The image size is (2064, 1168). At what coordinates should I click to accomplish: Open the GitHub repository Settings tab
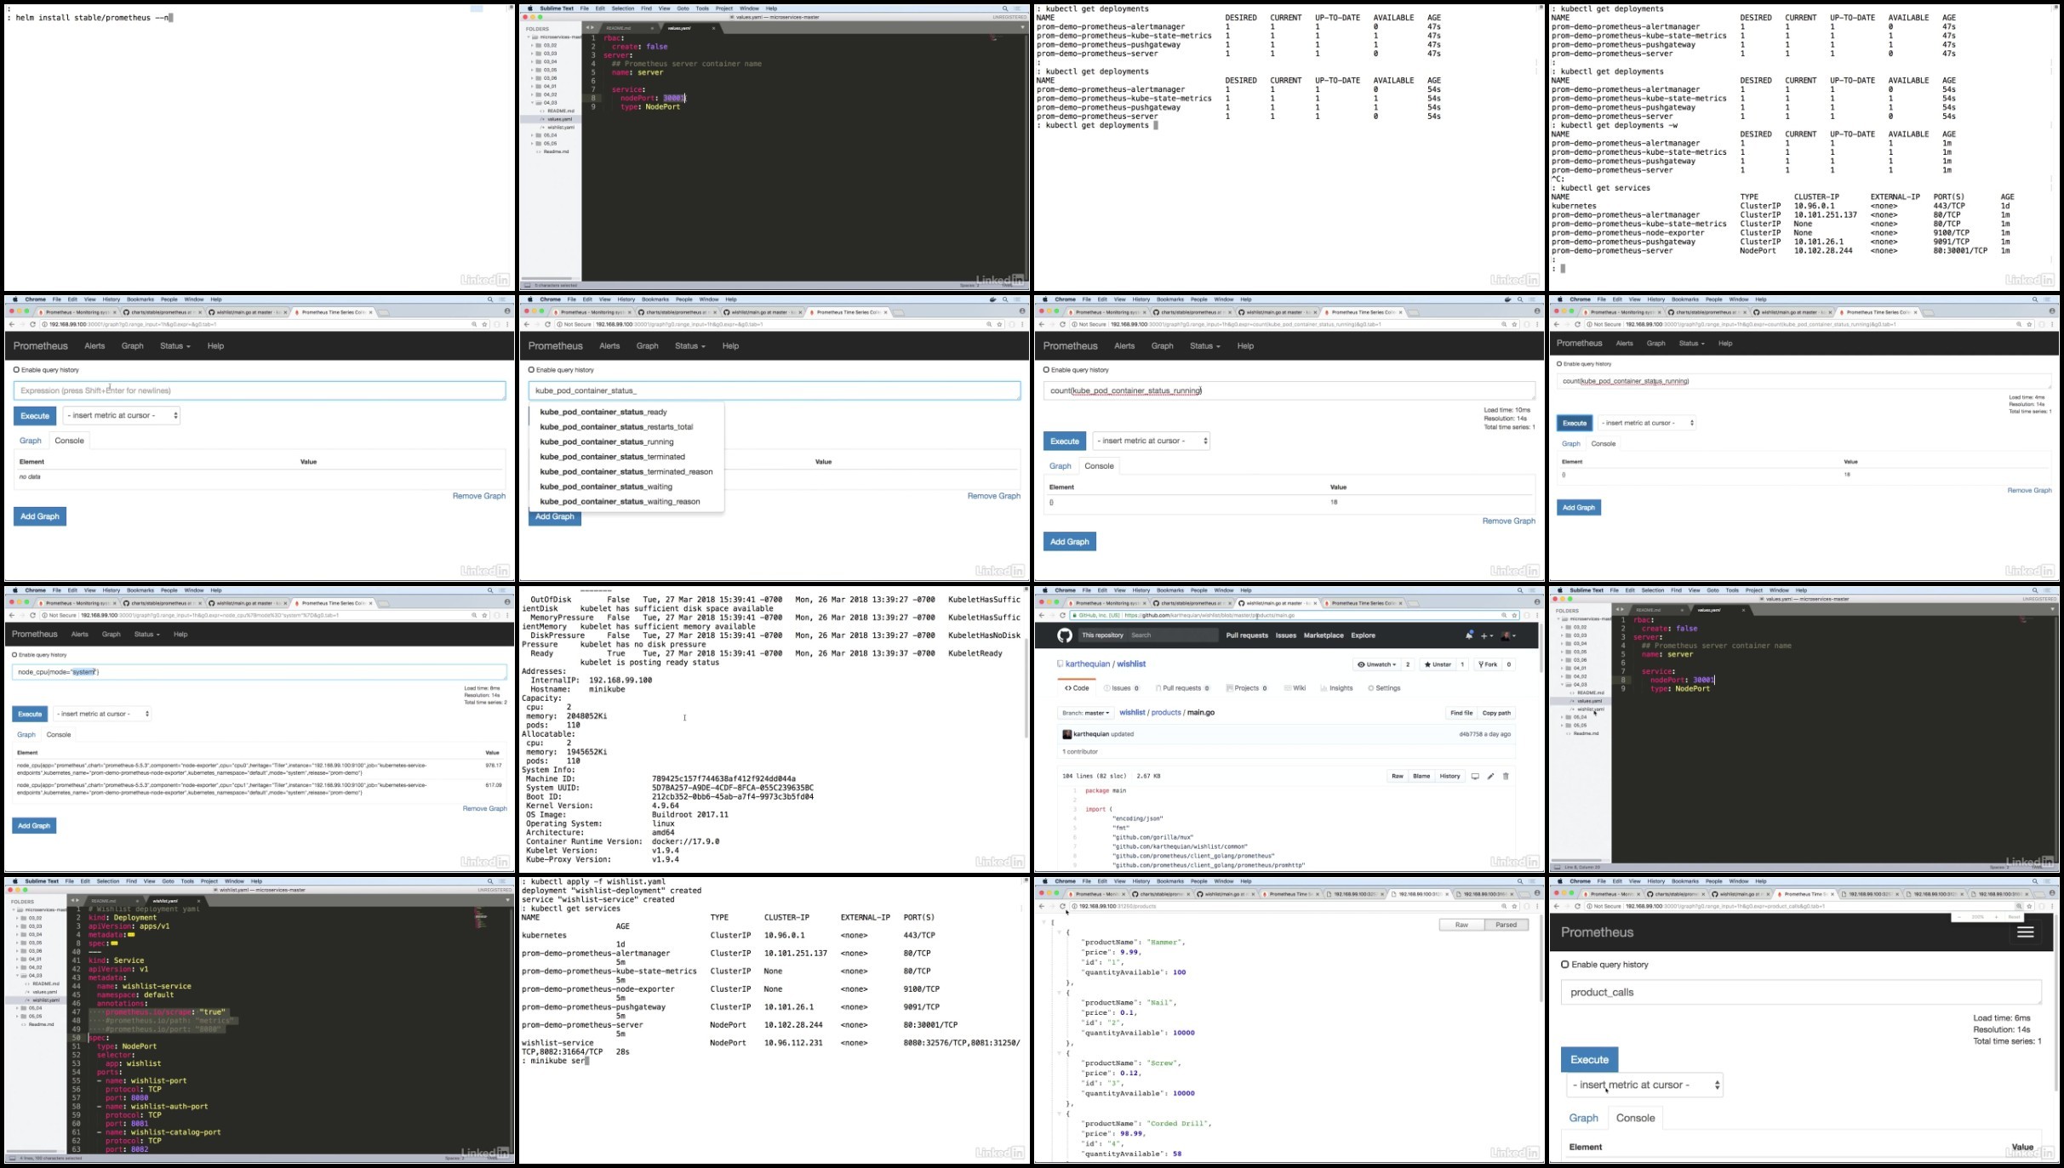pyautogui.click(x=1384, y=688)
